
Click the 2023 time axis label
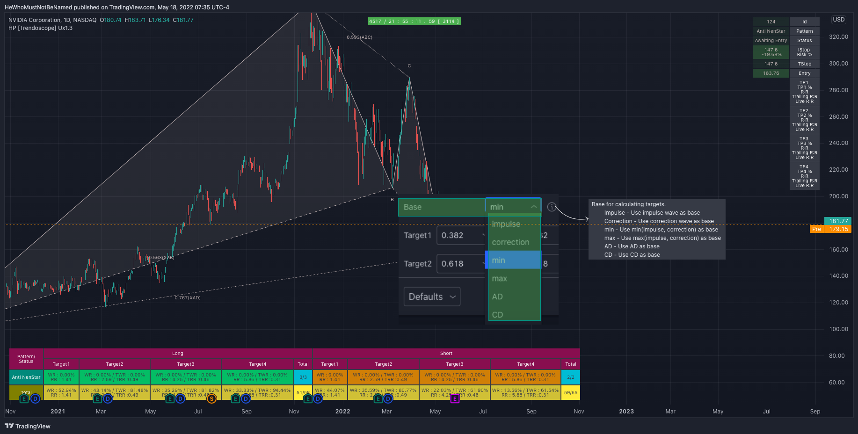pos(626,411)
